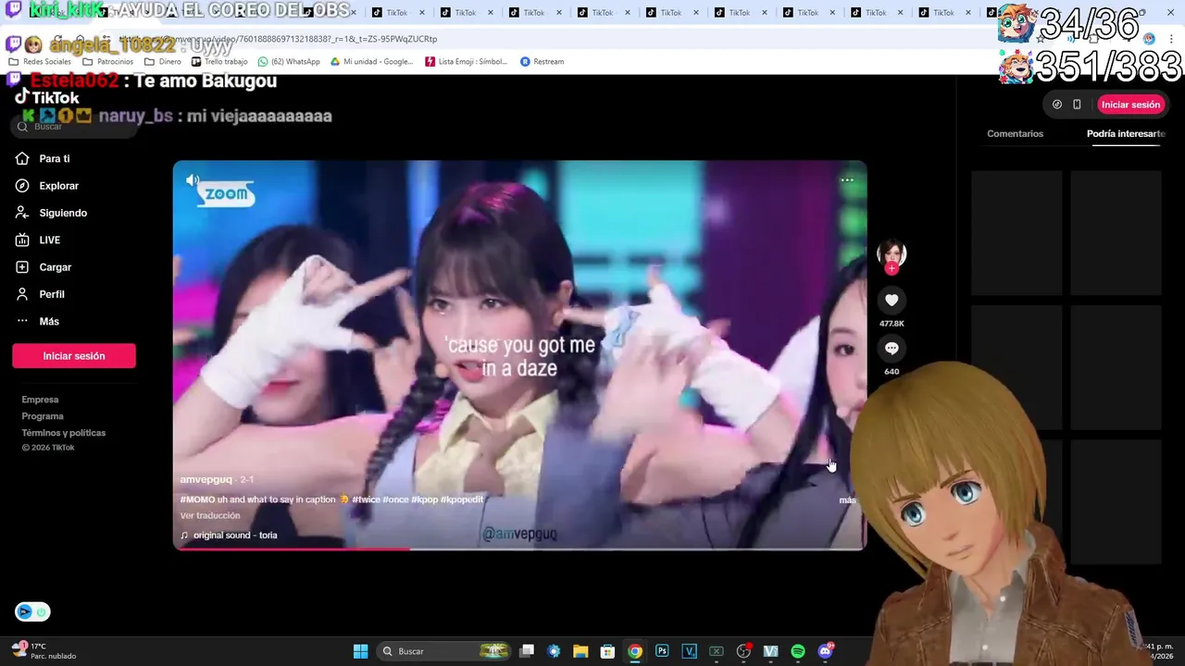Switch to Podría interesarte tab
Viewport: 1185px width, 666px height.
[1126, 134]
